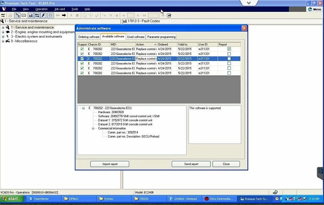Image resolution: width=324 pixels, height=205 pixels.
Task: Click the wireless network tray icon
Action: pos(295,199)
